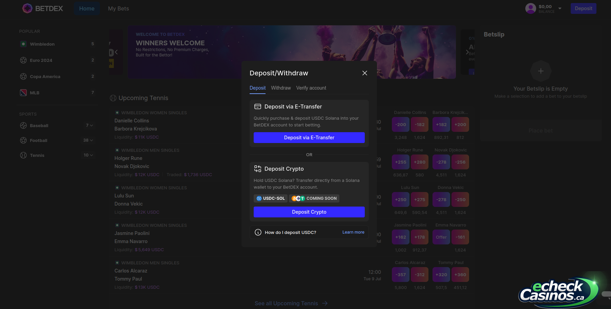Select -161 odds for Emma Navarro
Screen dimensions: 611x309
[x=460, y=237]
